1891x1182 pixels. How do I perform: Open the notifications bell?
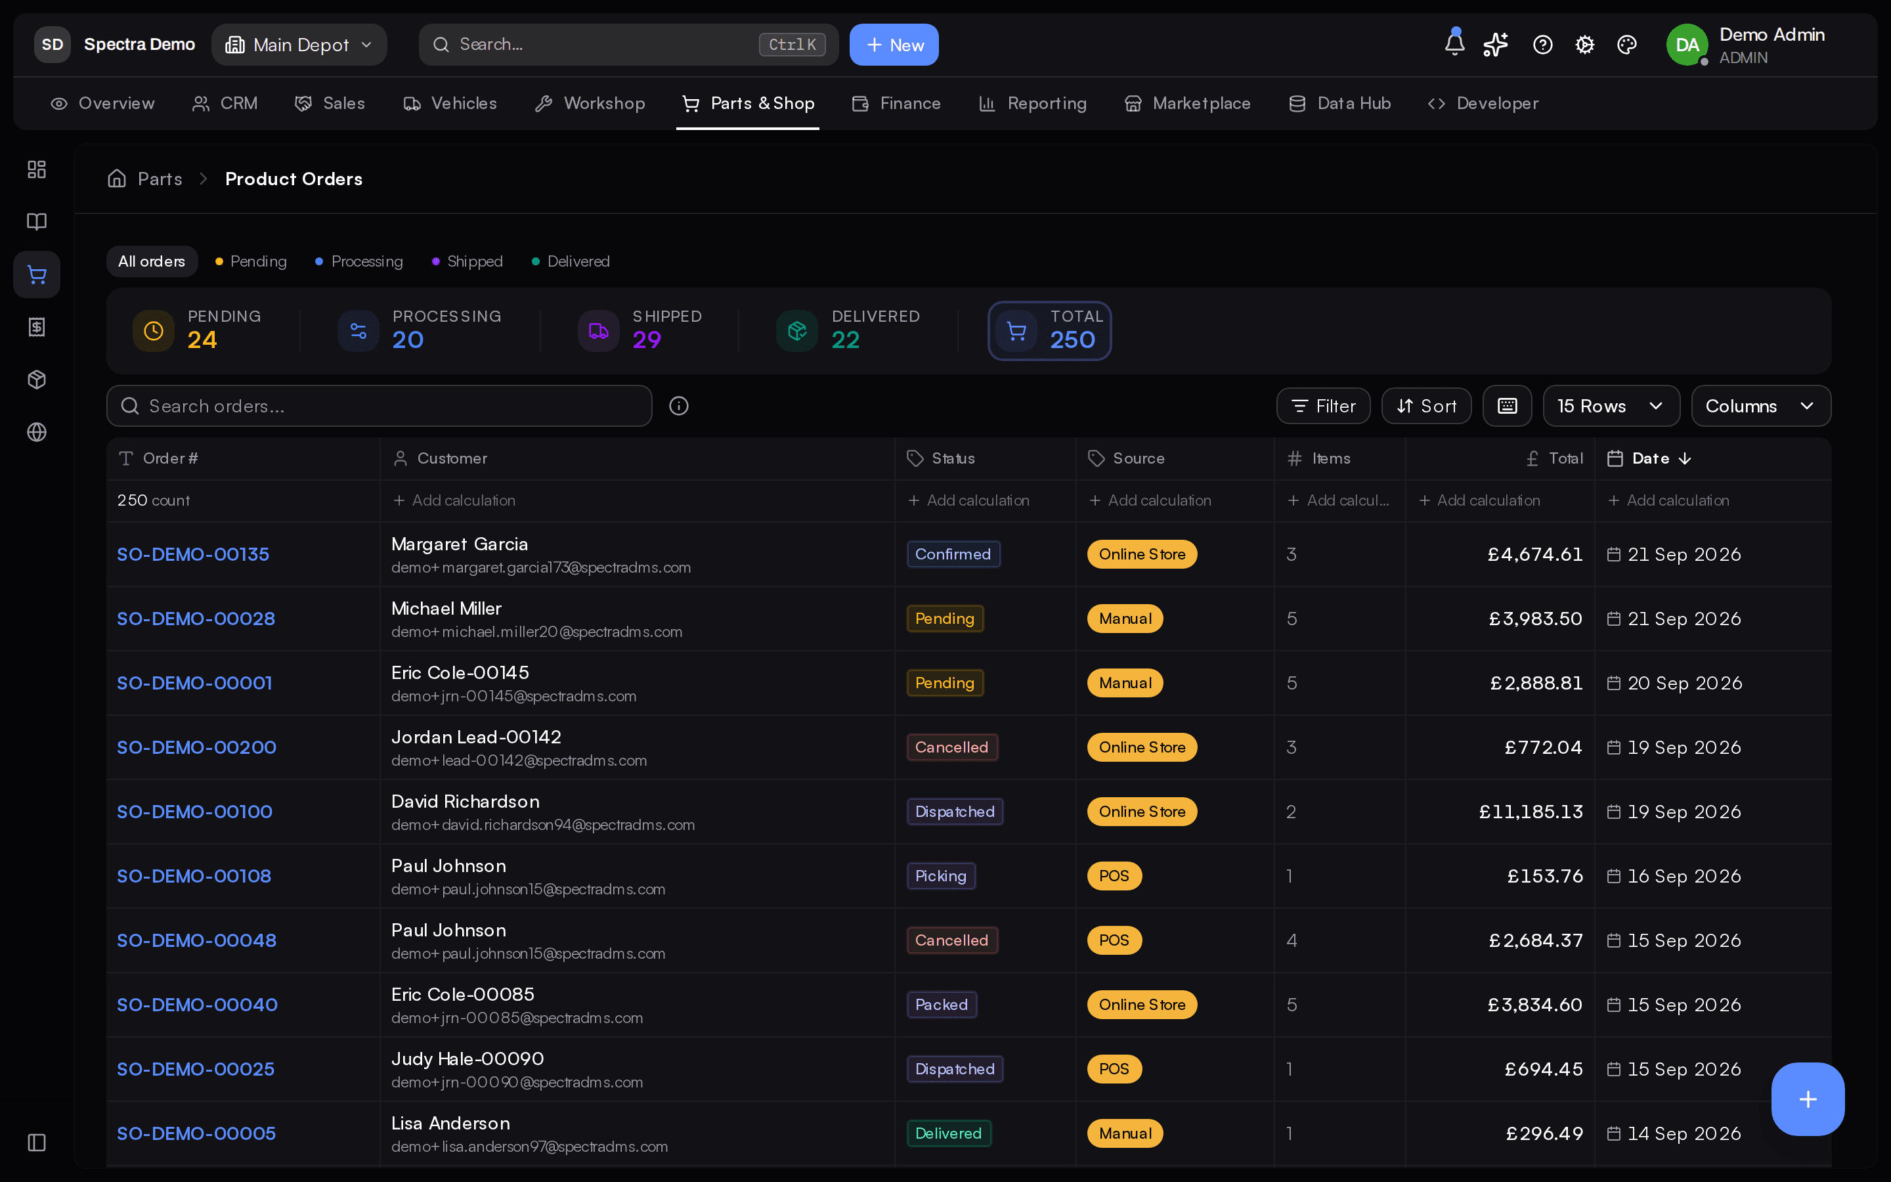click(1454, 44)
